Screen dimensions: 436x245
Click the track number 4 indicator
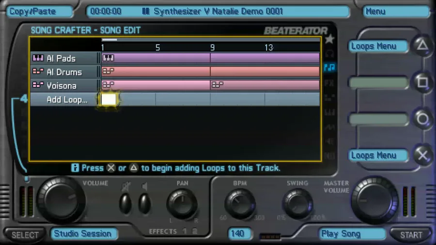coord(24,98)
